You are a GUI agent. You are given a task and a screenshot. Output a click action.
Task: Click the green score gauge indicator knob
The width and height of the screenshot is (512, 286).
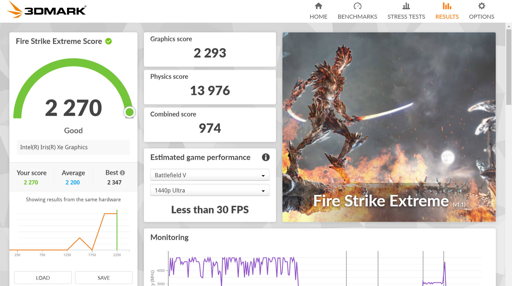coord(129,112)
